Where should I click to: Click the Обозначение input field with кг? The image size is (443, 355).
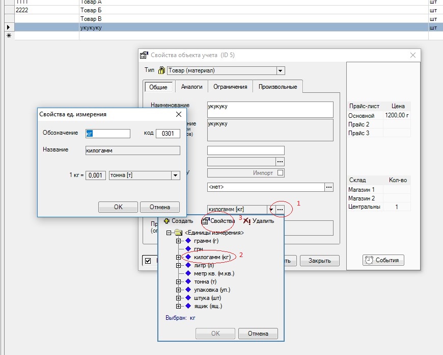(x=107, y=134)
